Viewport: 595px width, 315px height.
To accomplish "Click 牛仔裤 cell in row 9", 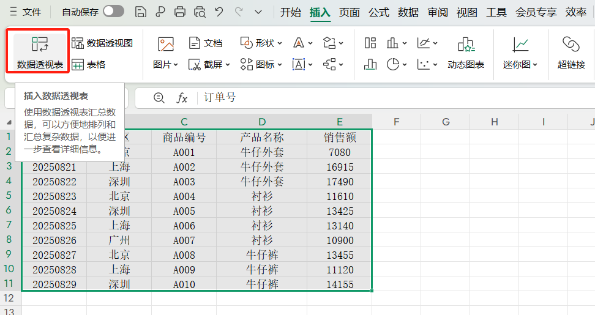I will click(x=262, y=254).
